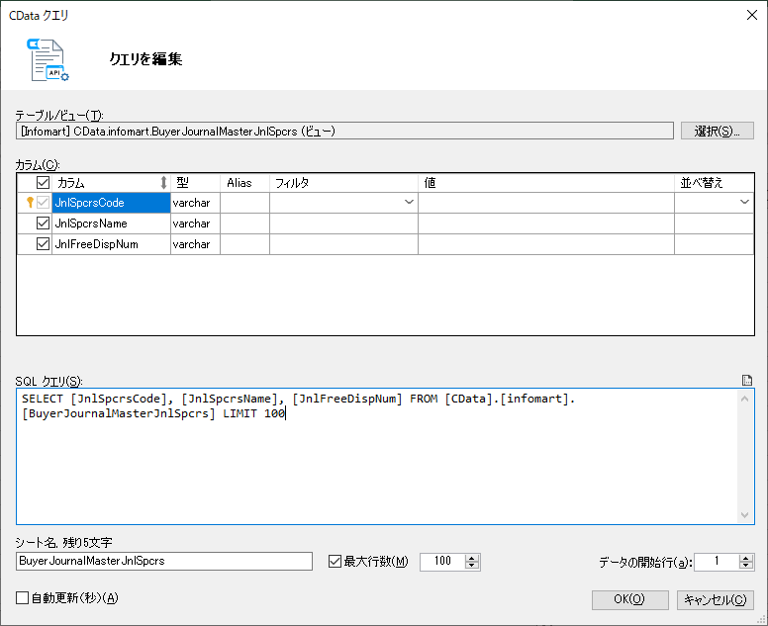The width and height of the screenshot is (768, 626).
Task: Confirm with the OK(O) button
Action: tap(629, 599)
